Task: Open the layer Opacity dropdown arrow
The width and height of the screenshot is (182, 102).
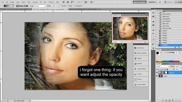Action: [180, 66]
